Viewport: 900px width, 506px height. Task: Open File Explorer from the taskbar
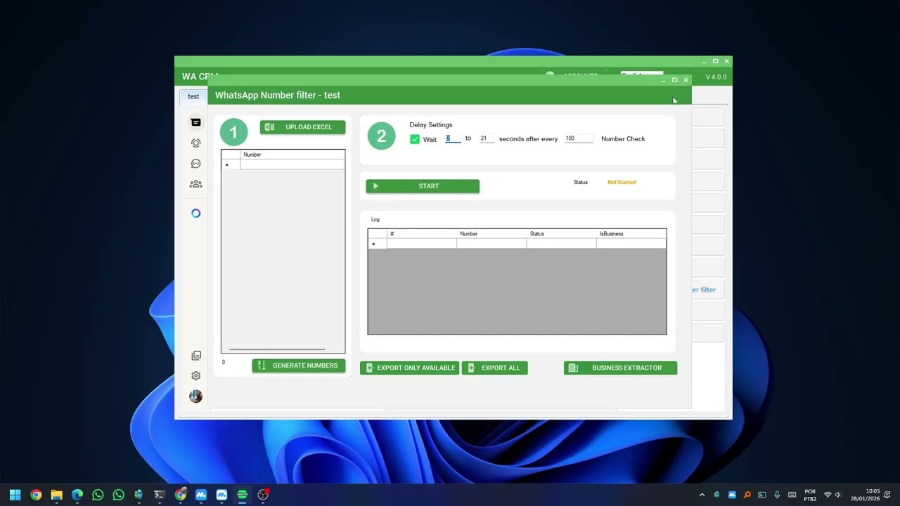56,495
